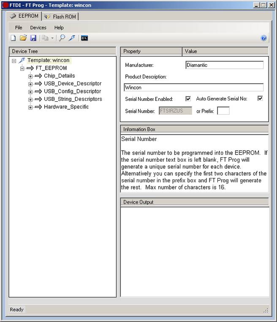
Task: Click the Program Devices lightning icon
Action: [x=72, y=38]
